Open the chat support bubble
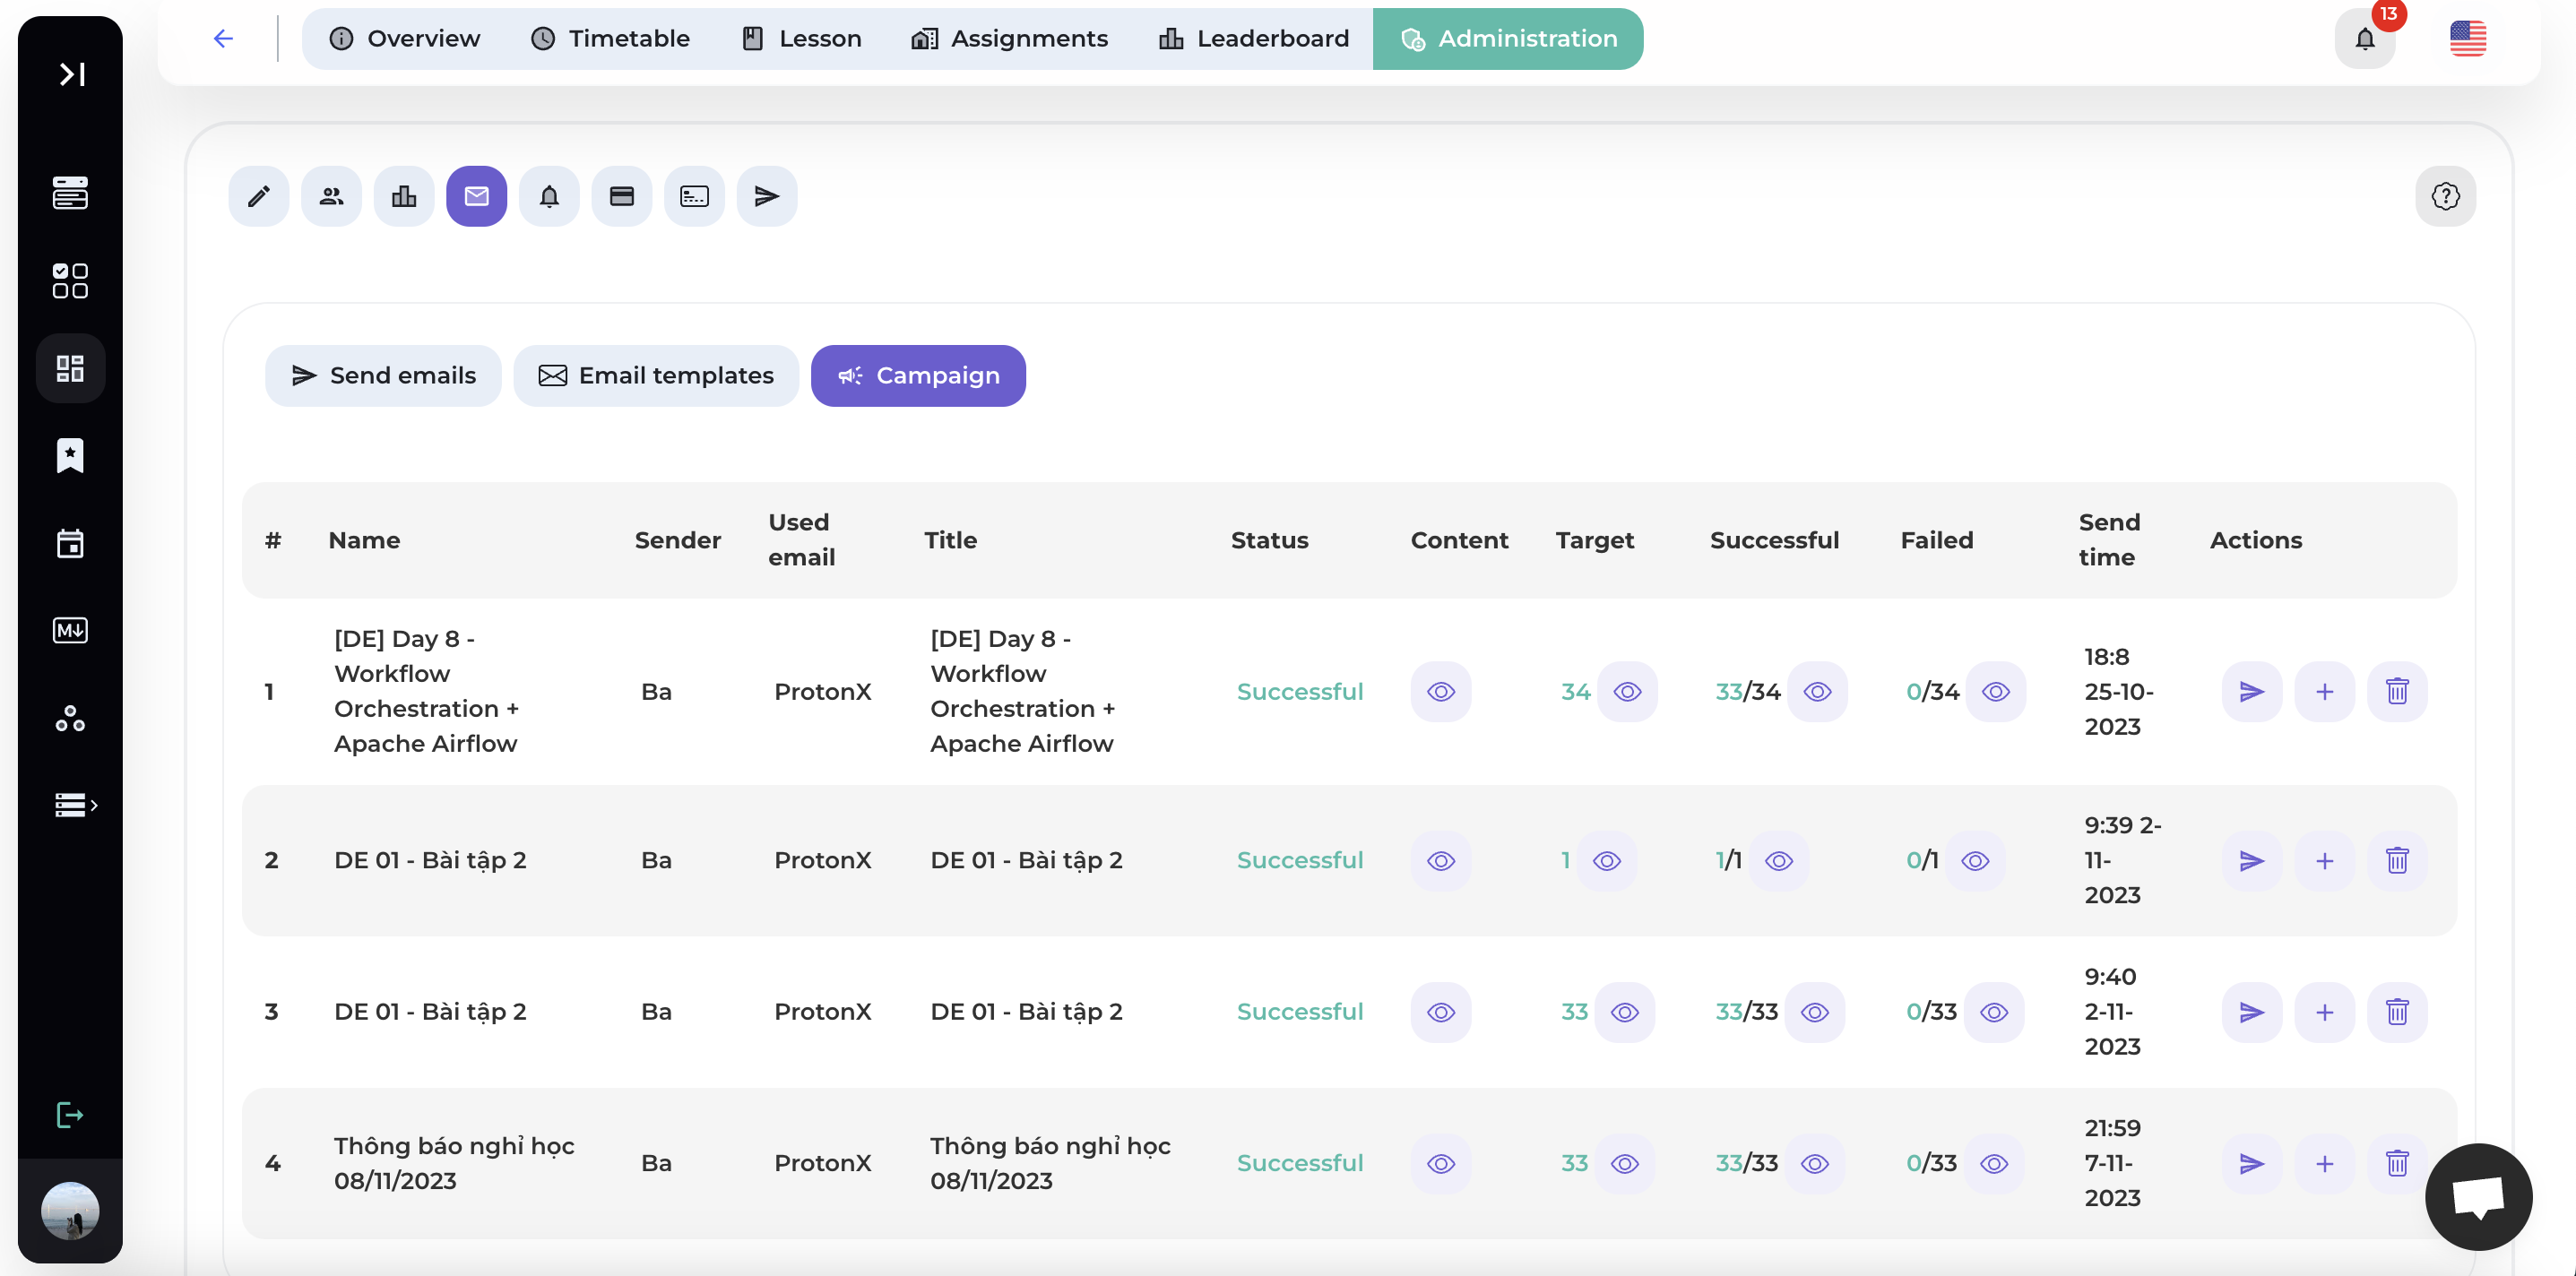 click(2478, 1196)
